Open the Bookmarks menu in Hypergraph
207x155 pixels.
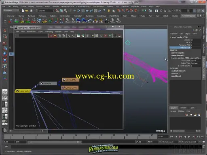[31, 31]
